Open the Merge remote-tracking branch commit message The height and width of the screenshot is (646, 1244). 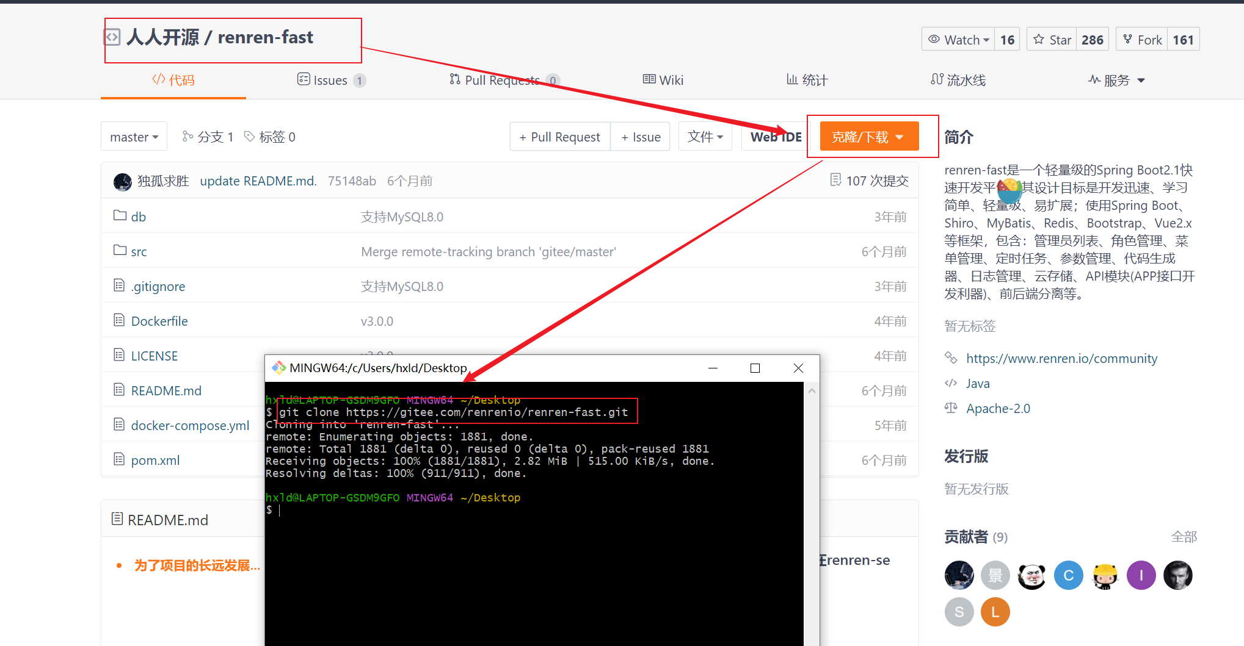(x=489, y=251)
